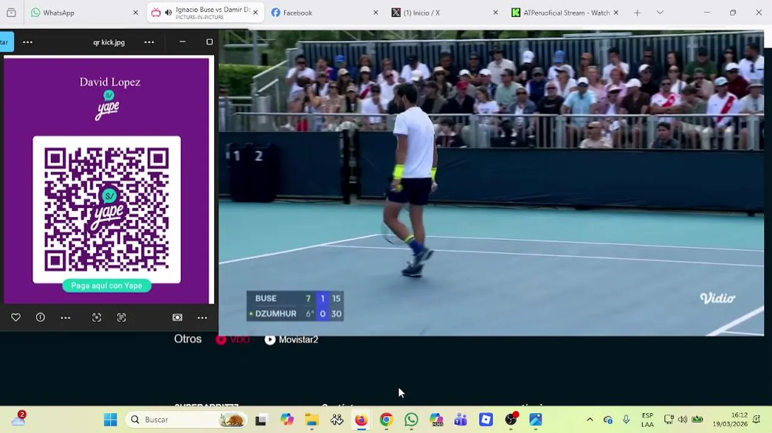This screenshot has height=433, width=772.
Task: Open the Photos app on taskbar
Action: [536, 420]
